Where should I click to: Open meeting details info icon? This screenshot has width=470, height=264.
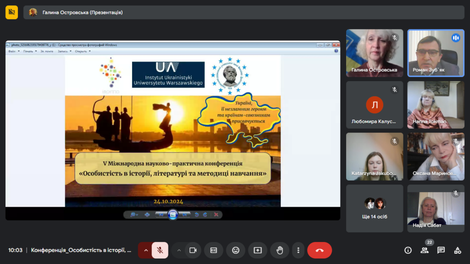(408, 250)
